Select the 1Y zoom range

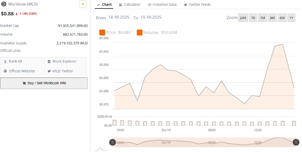(x=291, y=18)
